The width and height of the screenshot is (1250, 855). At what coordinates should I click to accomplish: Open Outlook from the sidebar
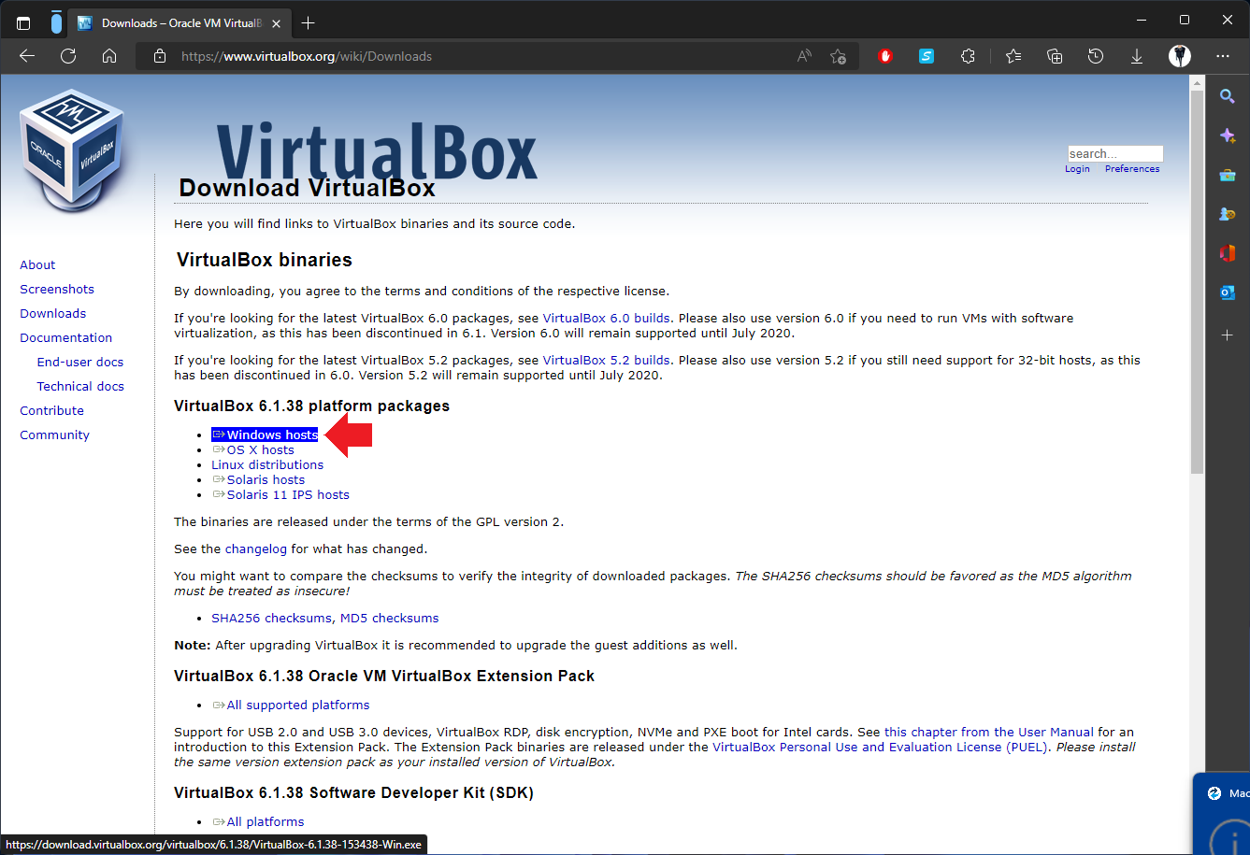1228,292
